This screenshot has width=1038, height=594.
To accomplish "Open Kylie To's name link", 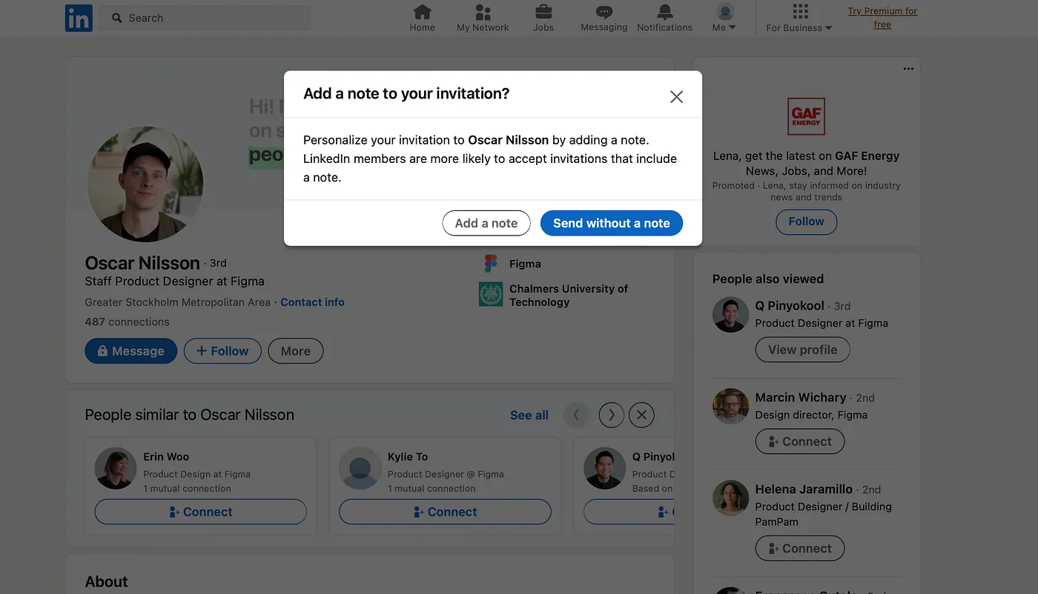I will click(408, 456).
